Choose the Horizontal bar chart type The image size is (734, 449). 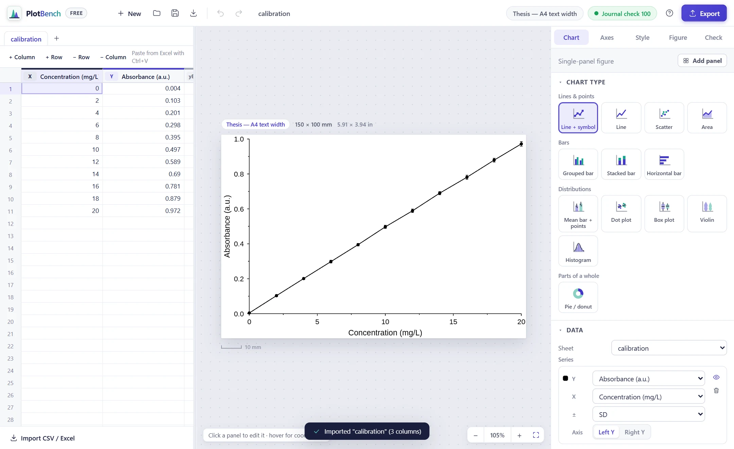pyautogui.click(x=664, y=164)
